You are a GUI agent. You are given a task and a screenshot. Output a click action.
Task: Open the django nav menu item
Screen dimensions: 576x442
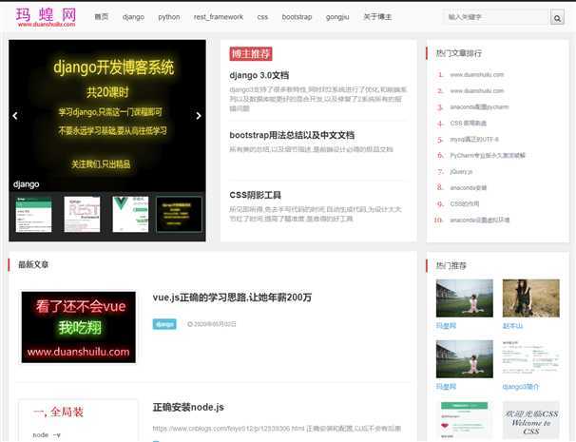pyautogui.click(x=133, y=17)
